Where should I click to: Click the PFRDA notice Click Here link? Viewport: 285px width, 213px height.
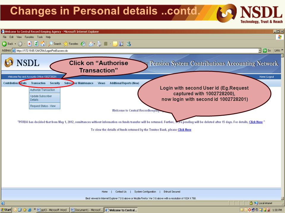tap(256, 122)
